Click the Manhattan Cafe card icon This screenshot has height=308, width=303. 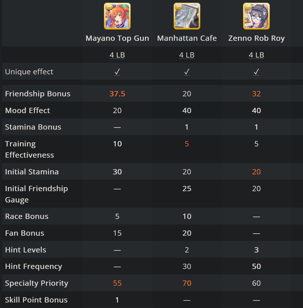[187, 16]
